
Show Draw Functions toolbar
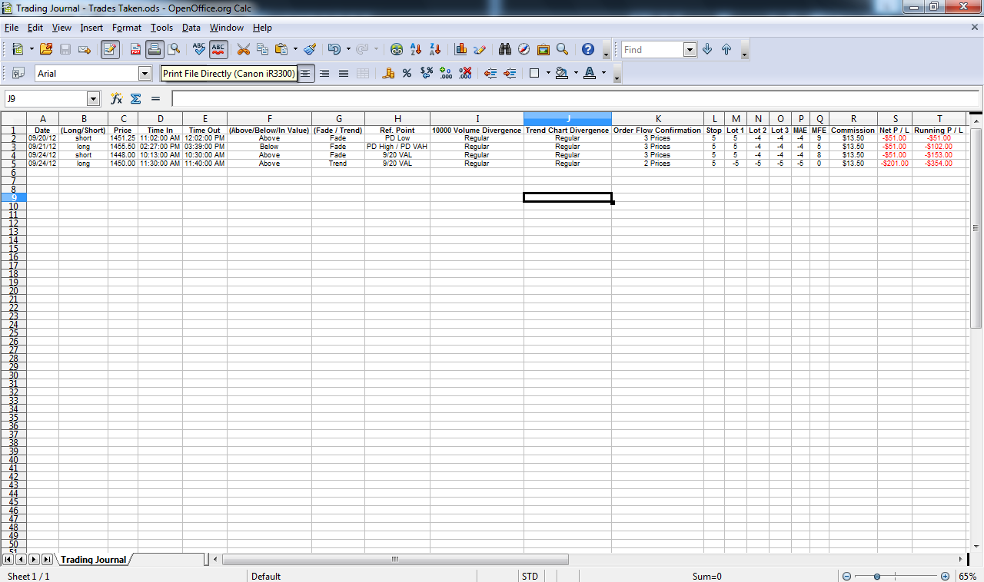pos(480,49)
